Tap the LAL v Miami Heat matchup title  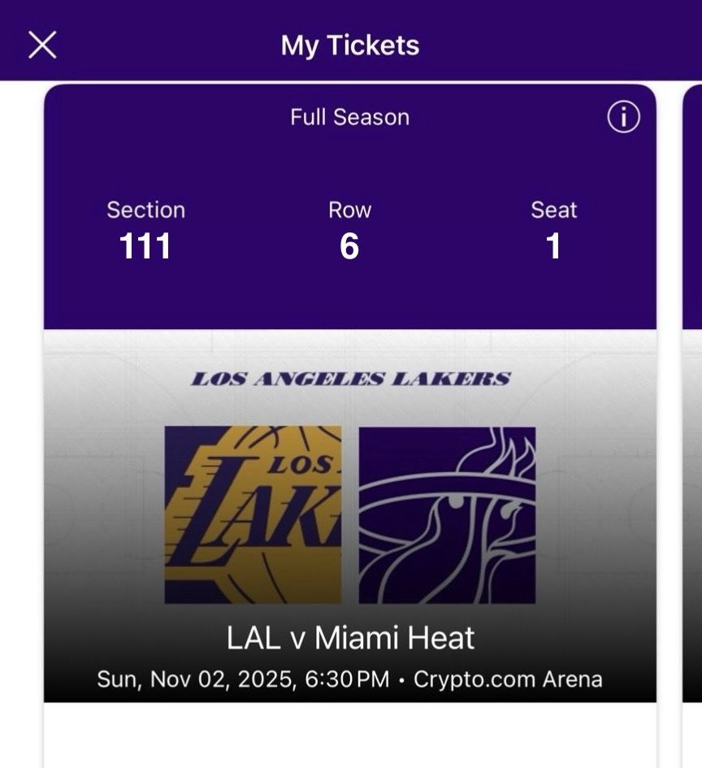click(x=348, y=640)
